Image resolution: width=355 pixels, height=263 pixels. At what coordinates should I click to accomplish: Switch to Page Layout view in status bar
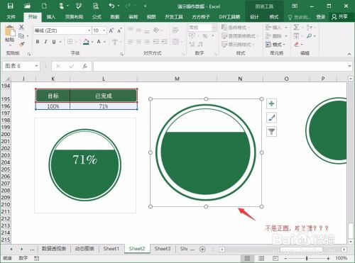[261, 258]
